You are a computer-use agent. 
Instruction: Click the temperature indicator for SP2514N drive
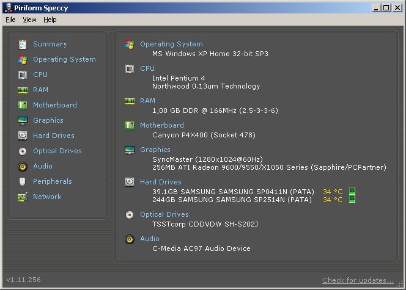[x=352, y=200]
